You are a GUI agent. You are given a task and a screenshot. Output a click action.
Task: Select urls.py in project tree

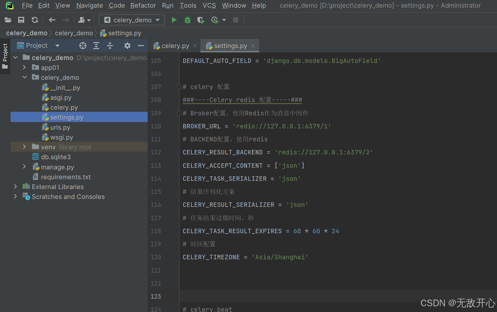coord(56,127)
